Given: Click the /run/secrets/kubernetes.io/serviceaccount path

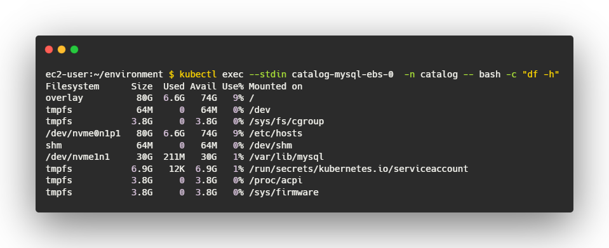Looking at the screenshot, I should [359, 169].
